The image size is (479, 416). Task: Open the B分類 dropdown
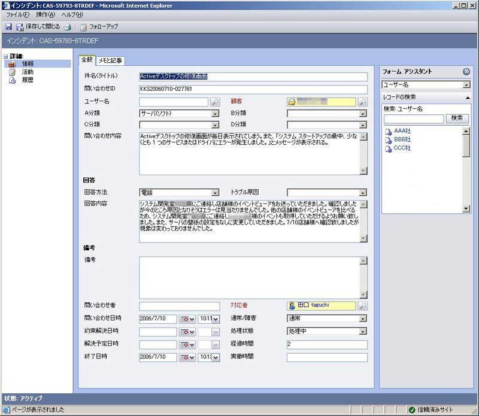pos(363,114)
